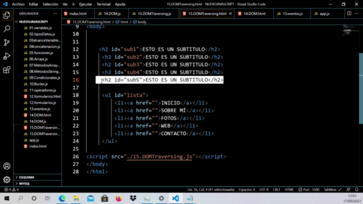The height and width of the screenshot is (204, 363).
Task: Go to line via Lín. 16, Col. 4
Action: pos(210,190)
